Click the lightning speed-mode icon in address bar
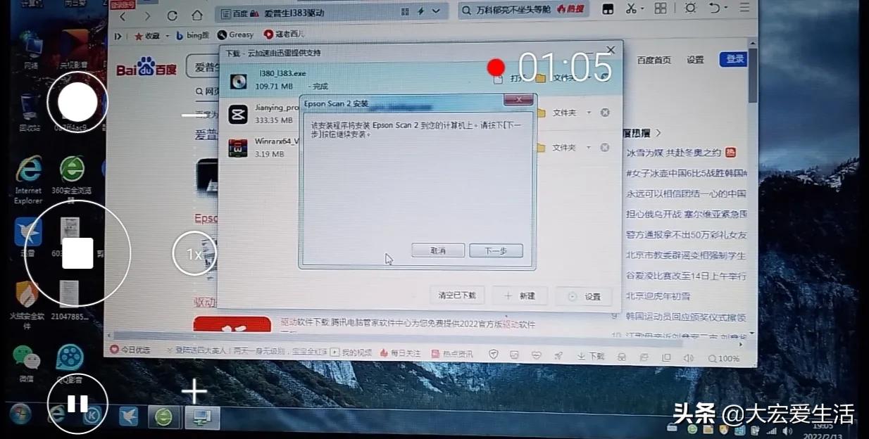869x439 pixels. coord(420,12)
